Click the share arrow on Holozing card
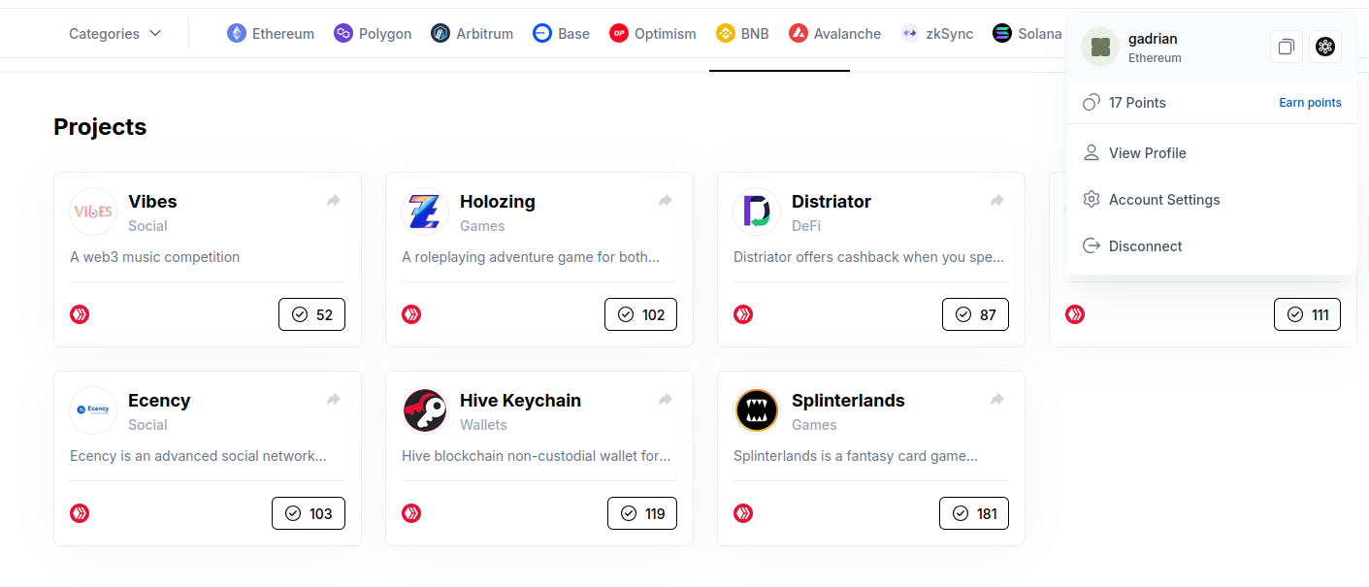 (x=666, y=201)
